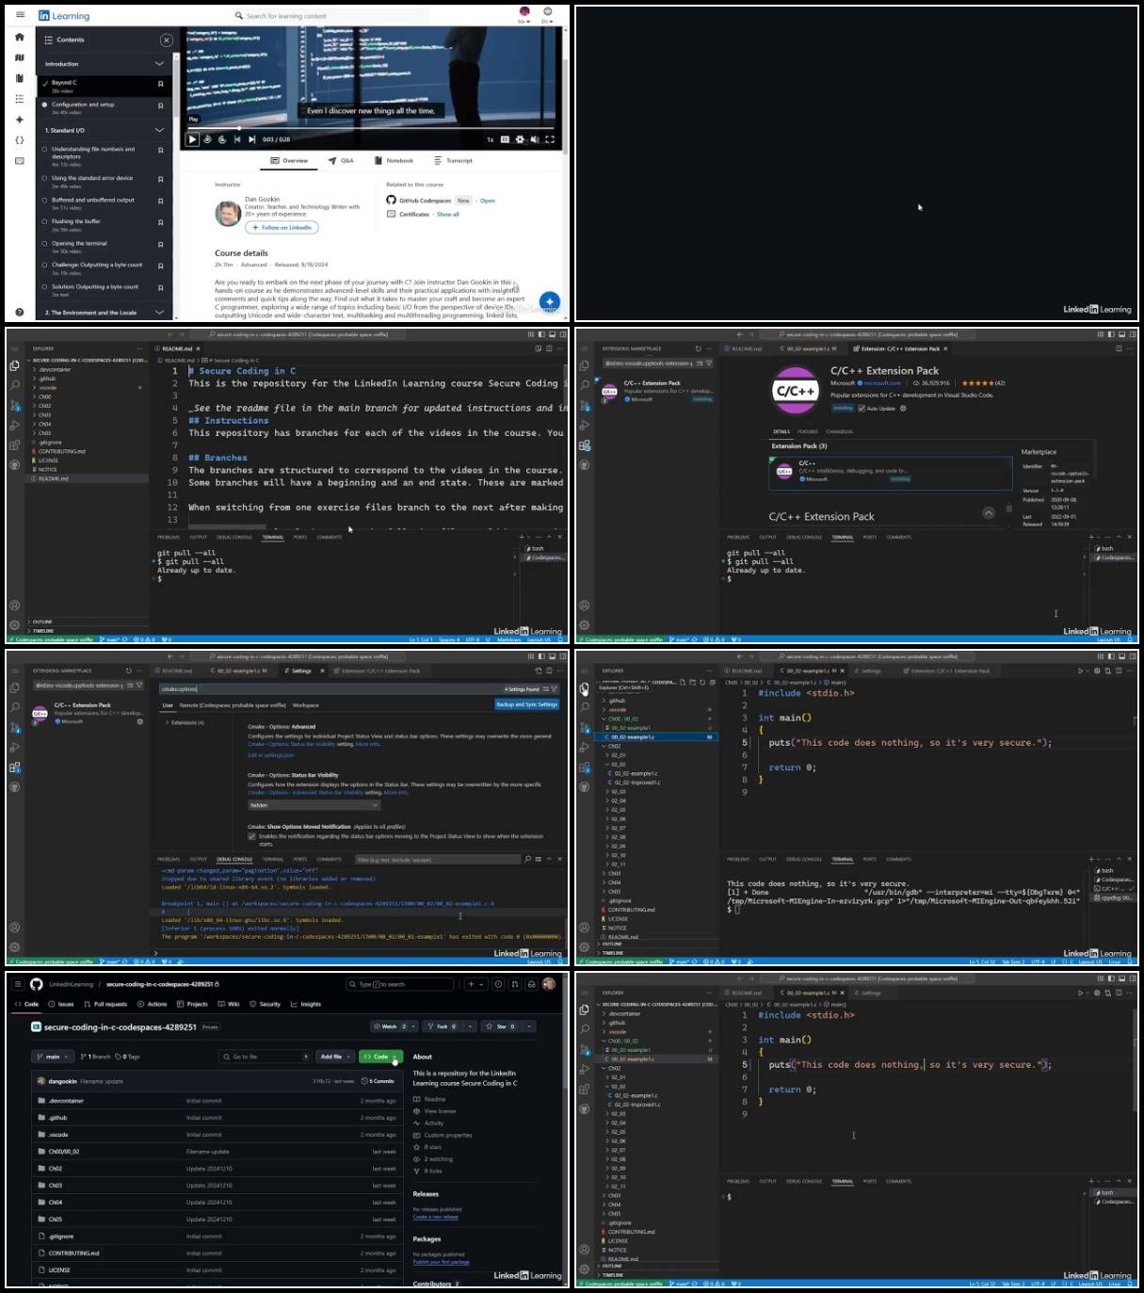This screenshot has width=1144, height=1293.
Task: Click the 'Create a new release' link
Action: click(435, 1217)
